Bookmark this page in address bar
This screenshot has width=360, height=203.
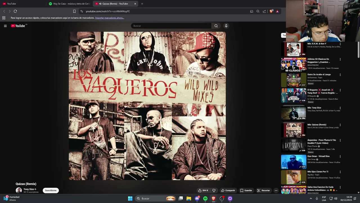pos(74,11)
